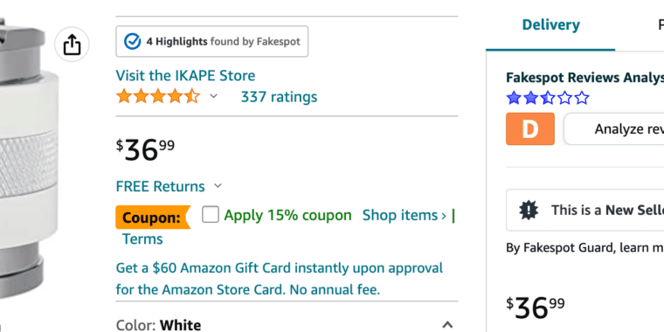Tick the Apply 15% coupon checkbox

point(211,215)
